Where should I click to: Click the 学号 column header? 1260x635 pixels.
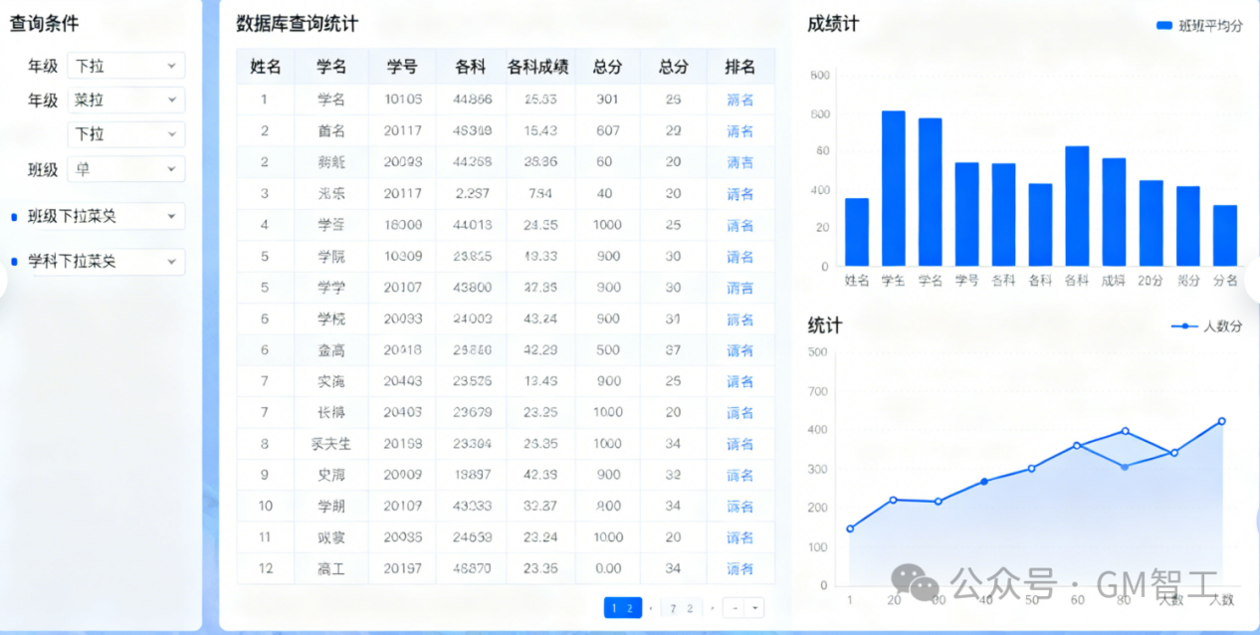[402, 67]
